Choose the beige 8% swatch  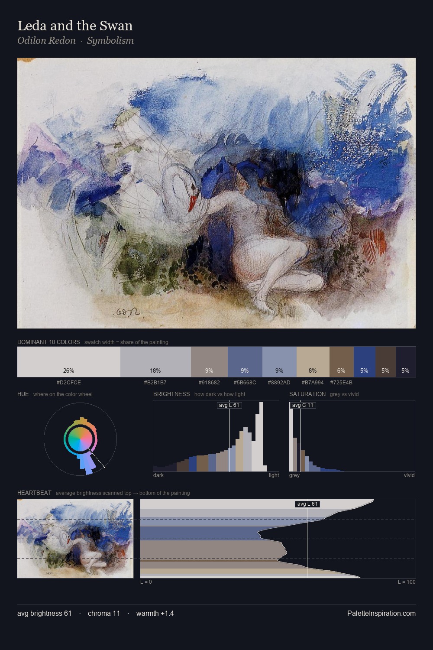coord(313,362)
